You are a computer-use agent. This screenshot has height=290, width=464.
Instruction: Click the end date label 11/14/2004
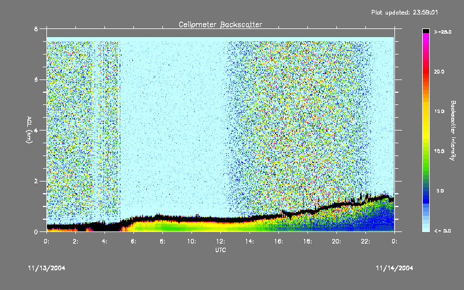point(394,268)
